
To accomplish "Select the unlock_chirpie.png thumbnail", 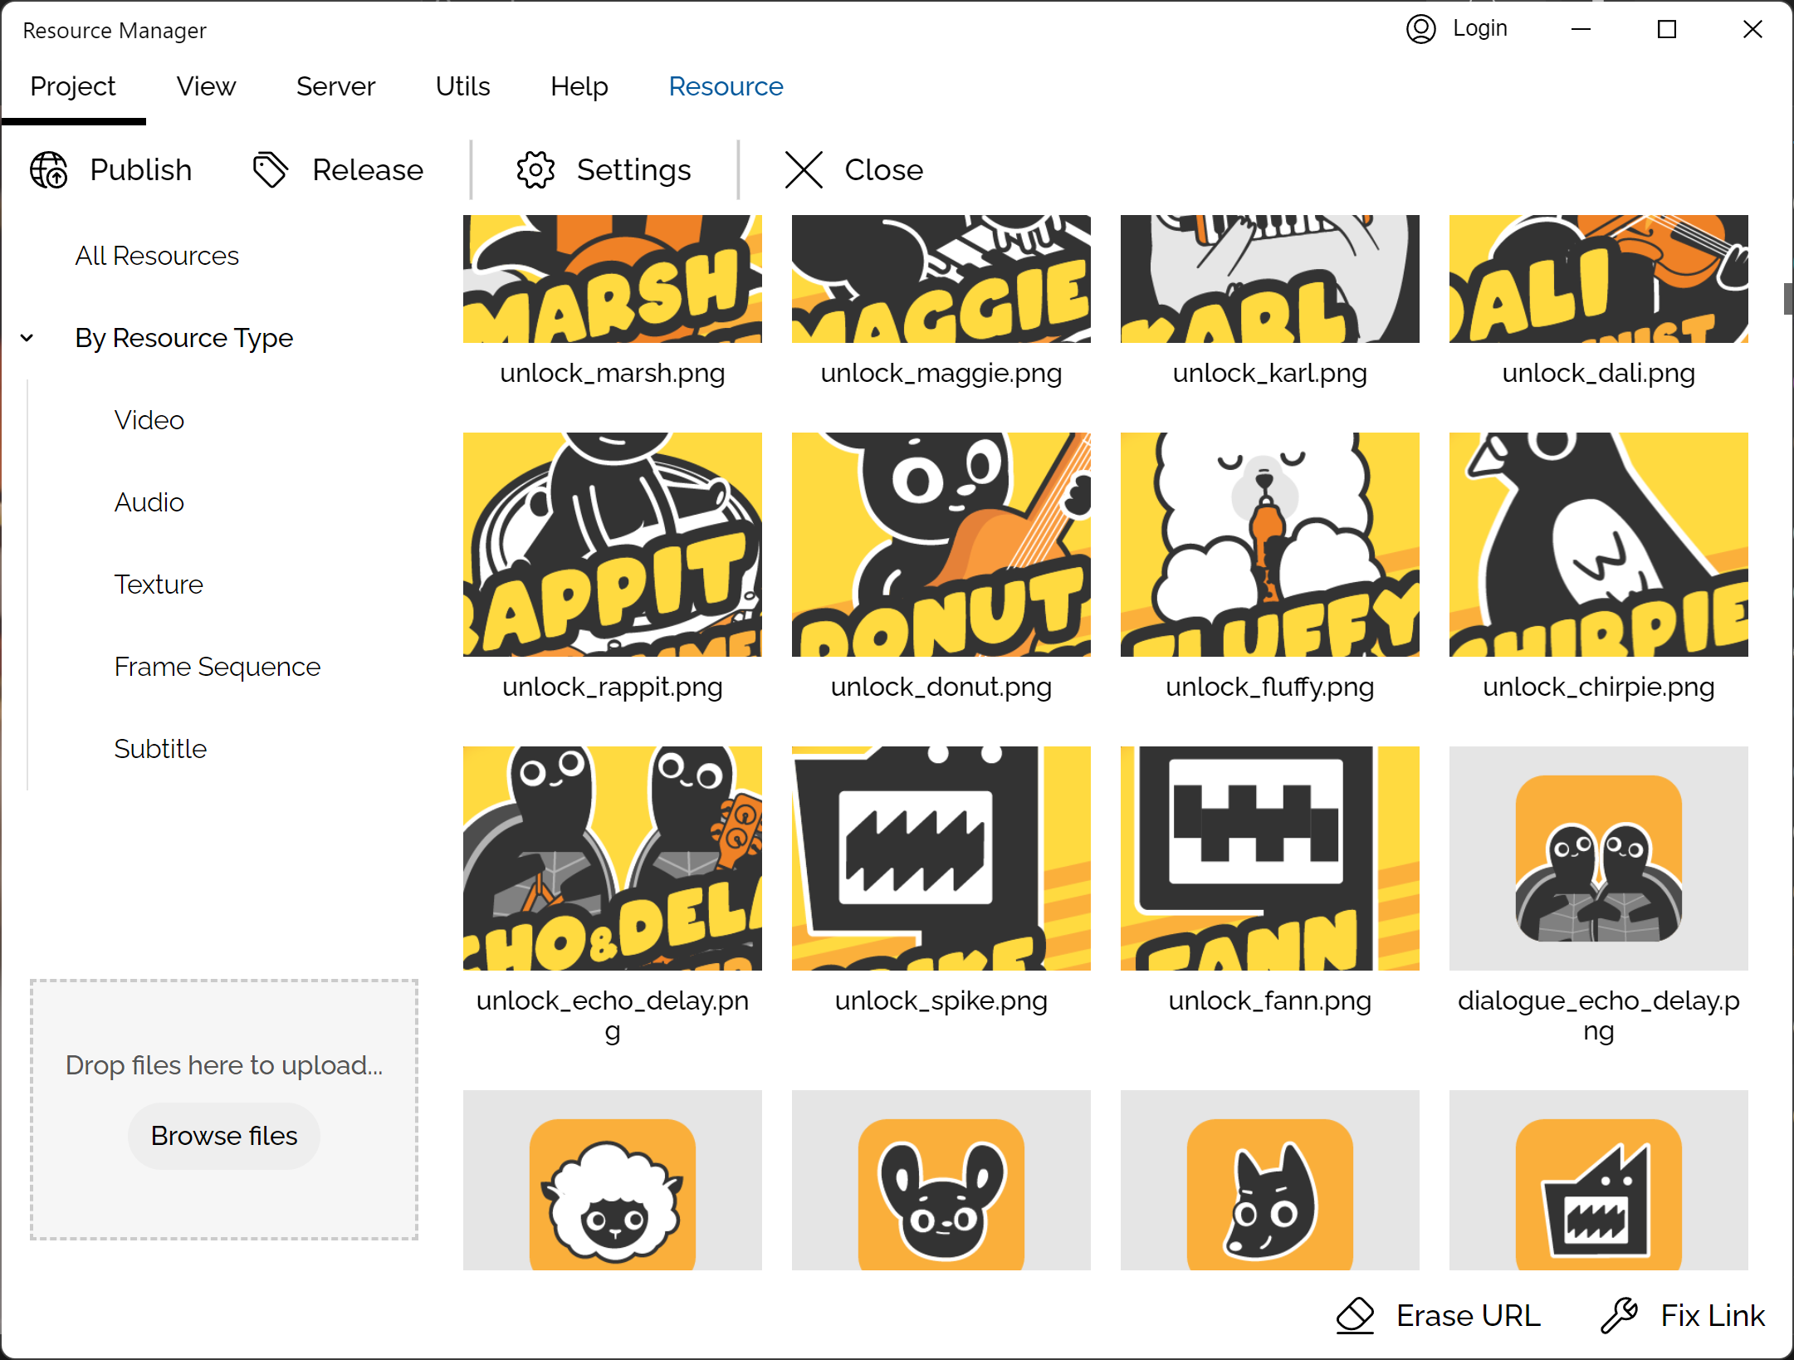I will coord(1599,545).
